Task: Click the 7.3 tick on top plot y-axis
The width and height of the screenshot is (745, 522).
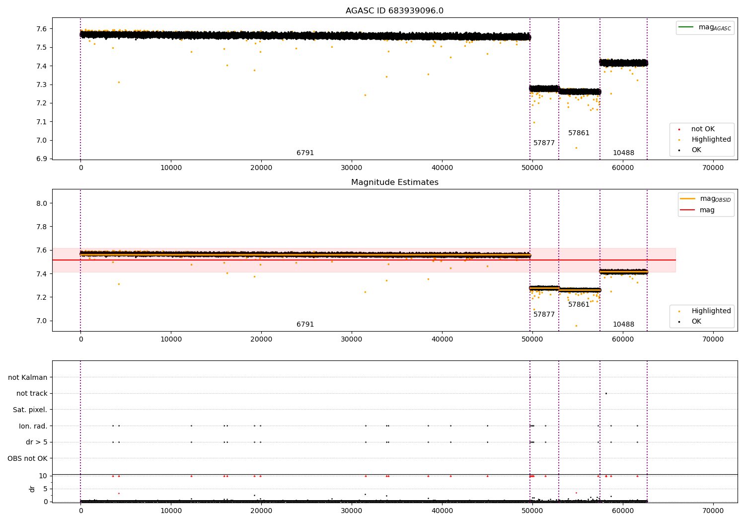Action: (x=42, y=85)
